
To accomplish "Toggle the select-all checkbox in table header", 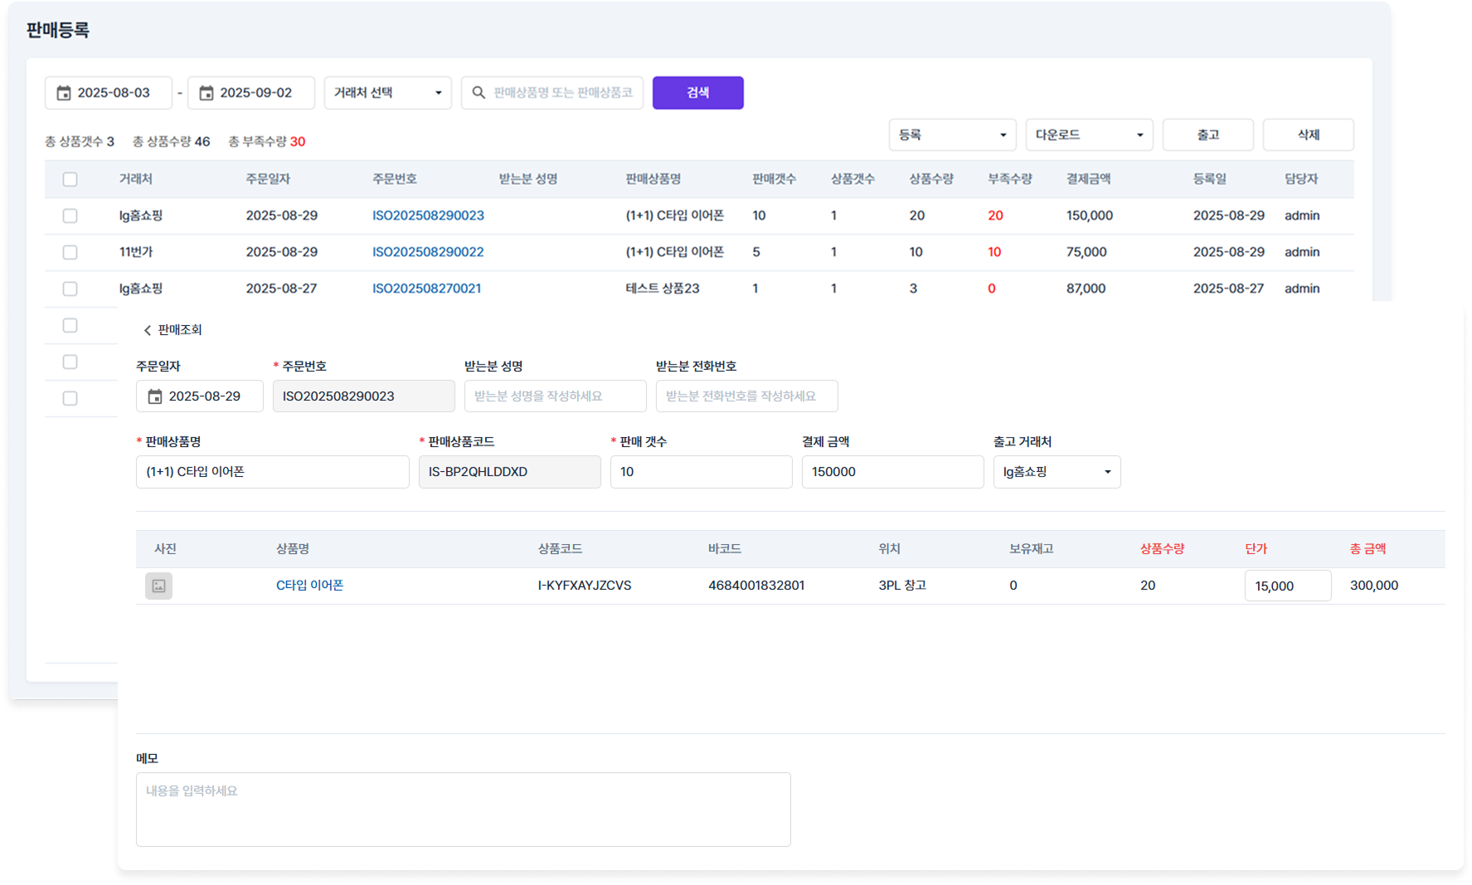I will point(70,179).
